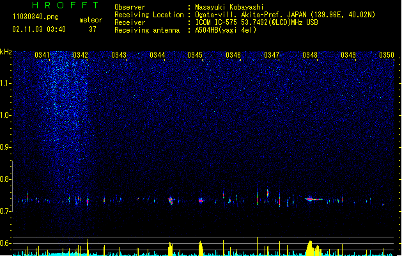Click the 0346 time marker

point(233,55)
